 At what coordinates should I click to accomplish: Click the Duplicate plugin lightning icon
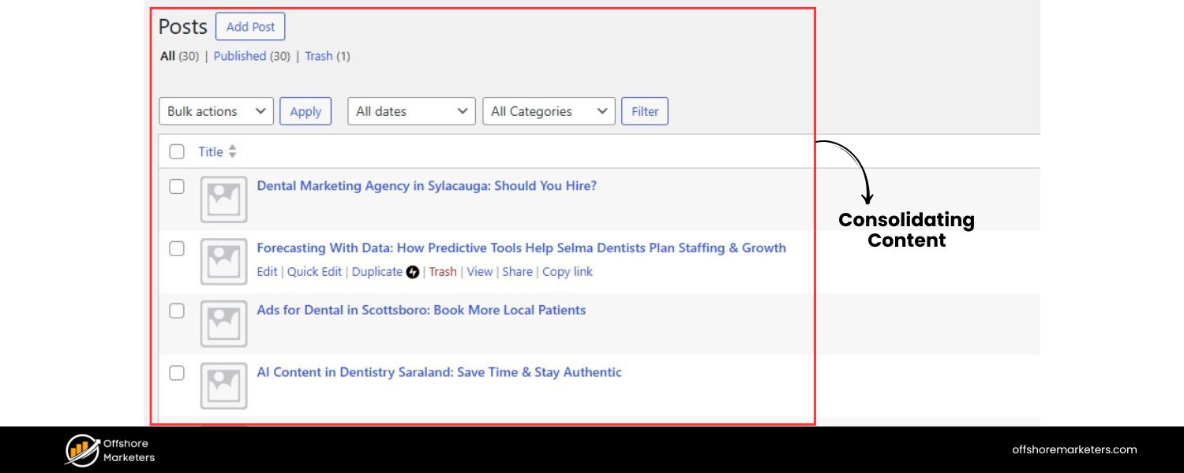tap(413, 272)
